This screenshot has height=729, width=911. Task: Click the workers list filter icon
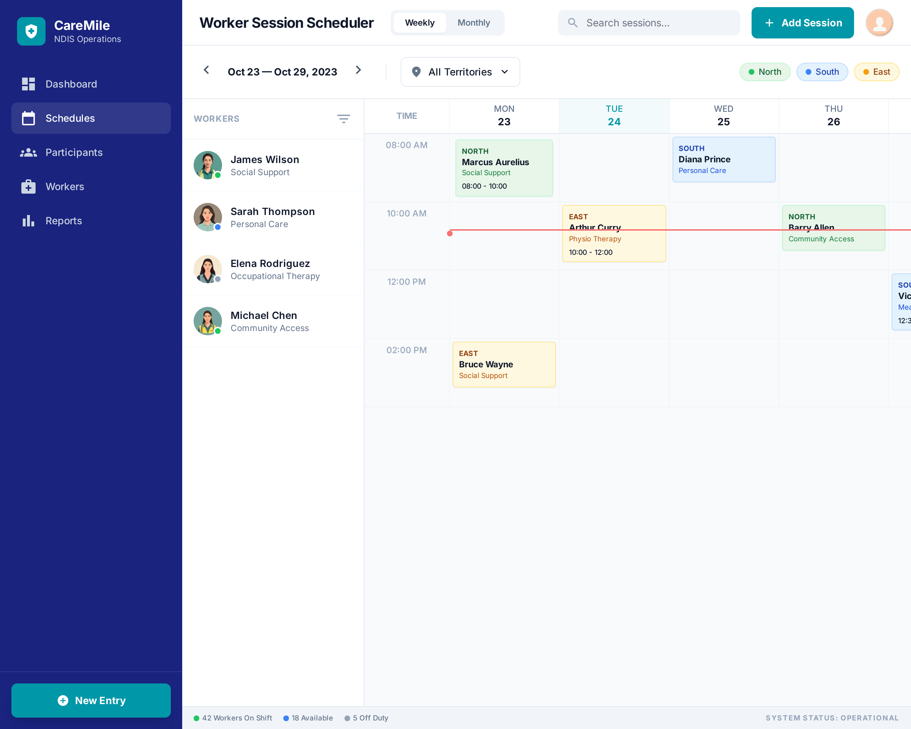(x=343, y=119)
